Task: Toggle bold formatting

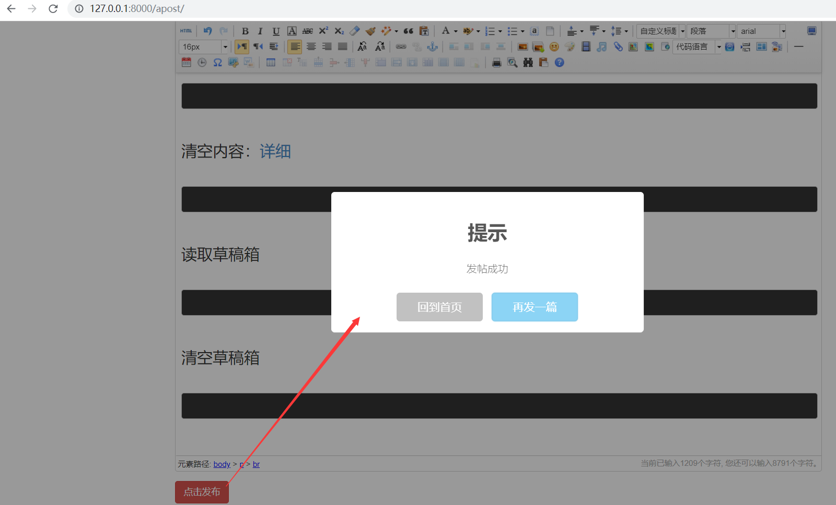Action: pos(245,31)
